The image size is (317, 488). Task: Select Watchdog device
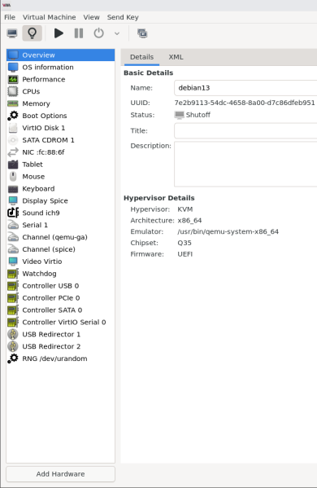(60, 274)
